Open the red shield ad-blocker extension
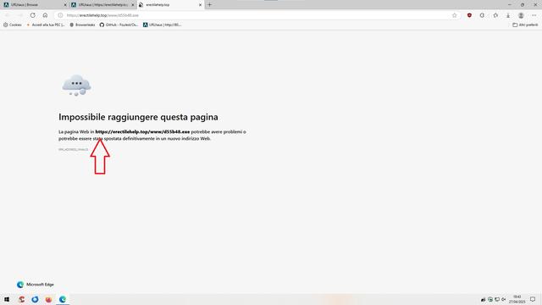542x305 pixels. pos(469,15)
